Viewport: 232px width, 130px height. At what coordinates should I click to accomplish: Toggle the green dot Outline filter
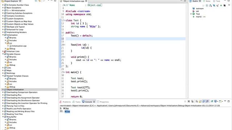tap(221, 6)
